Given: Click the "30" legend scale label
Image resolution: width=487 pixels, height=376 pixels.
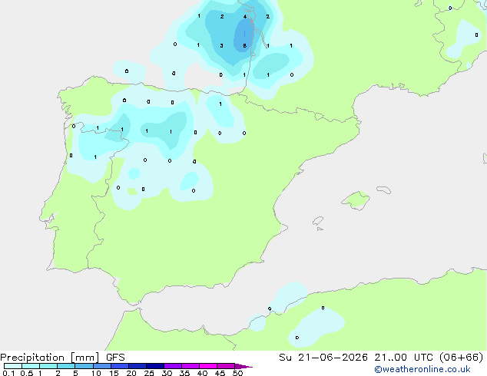Looking at the screenshot, I should click(167, 373).
